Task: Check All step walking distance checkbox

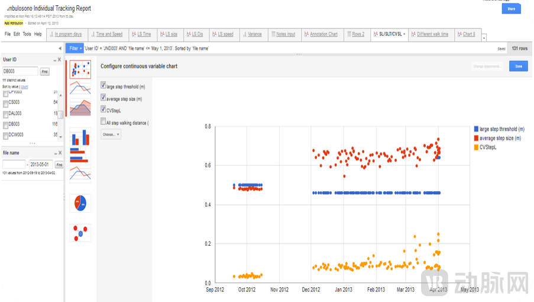Action: coord(103,121)
